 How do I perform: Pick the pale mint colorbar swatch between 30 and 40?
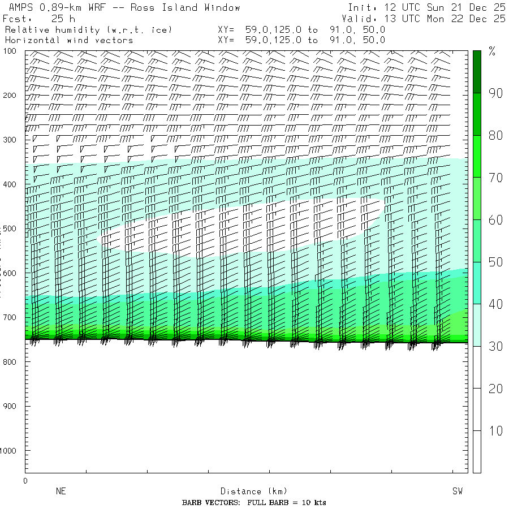(477, 325)
